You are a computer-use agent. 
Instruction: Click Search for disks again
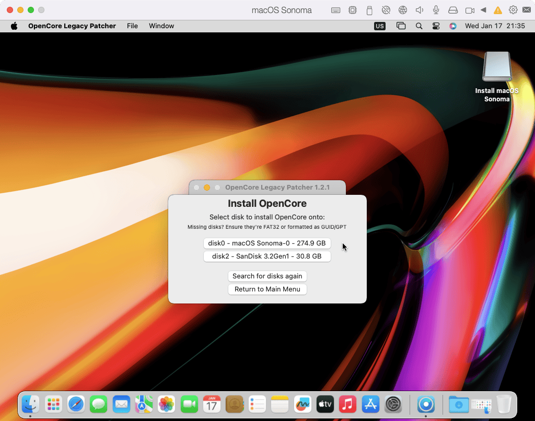point(267,276)
